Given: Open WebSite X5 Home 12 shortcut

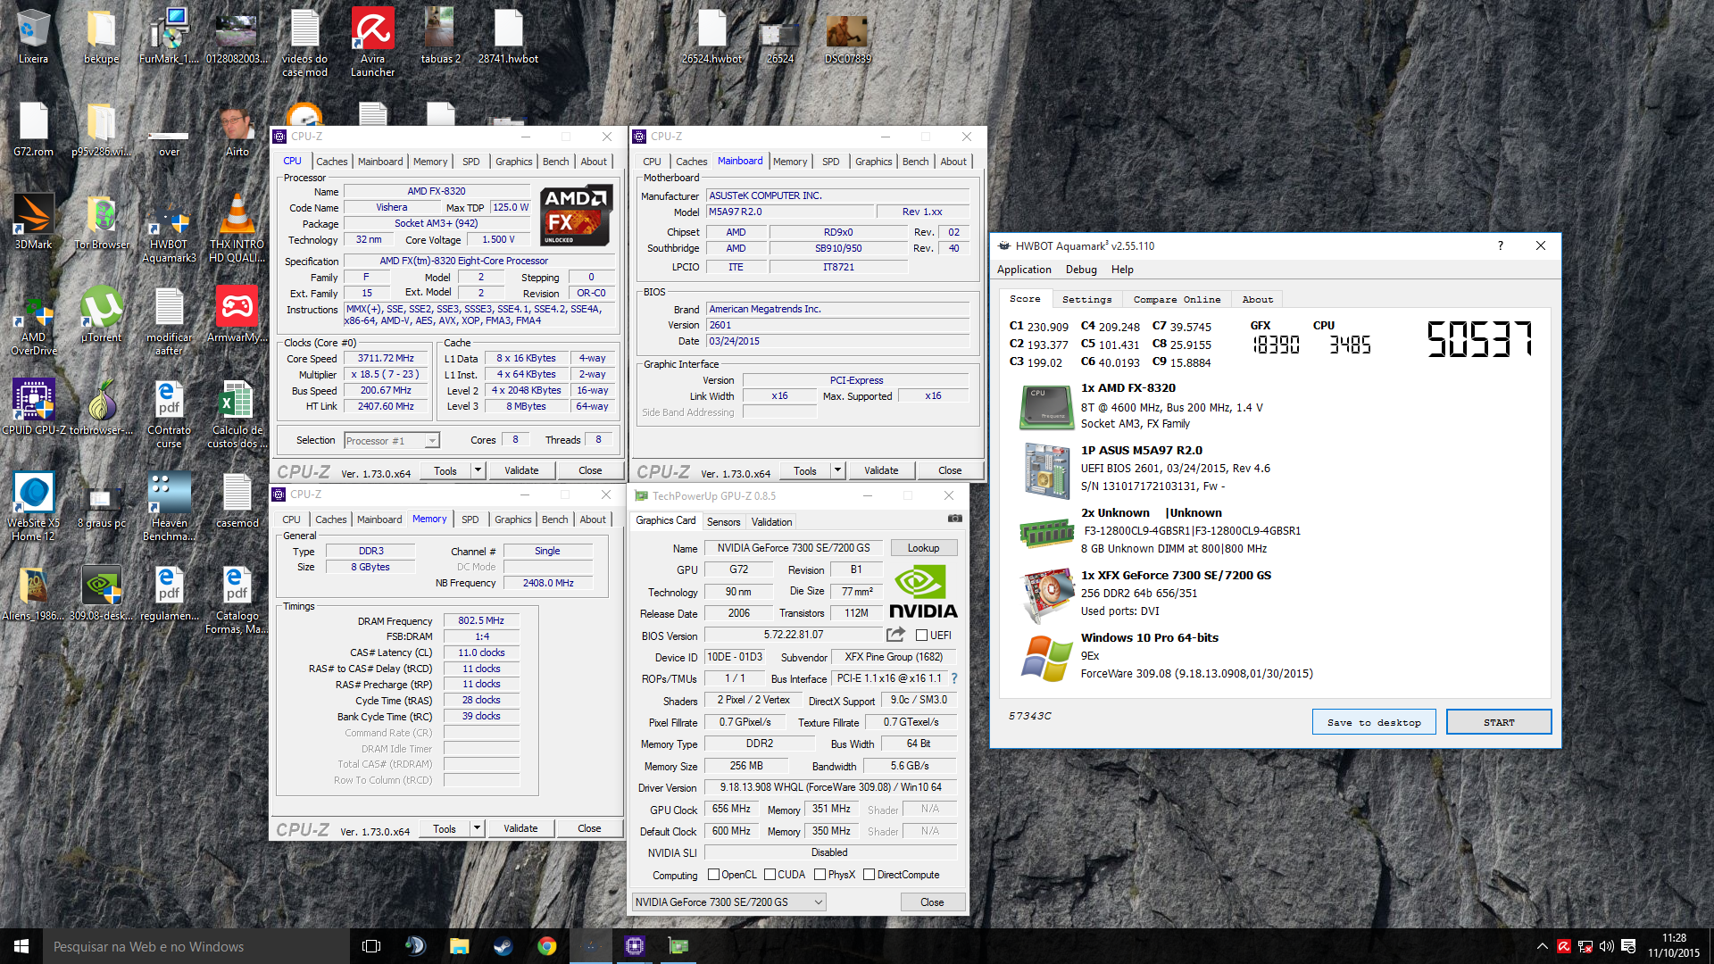Looking at the screenshot, I should click(x=33, y=507).
